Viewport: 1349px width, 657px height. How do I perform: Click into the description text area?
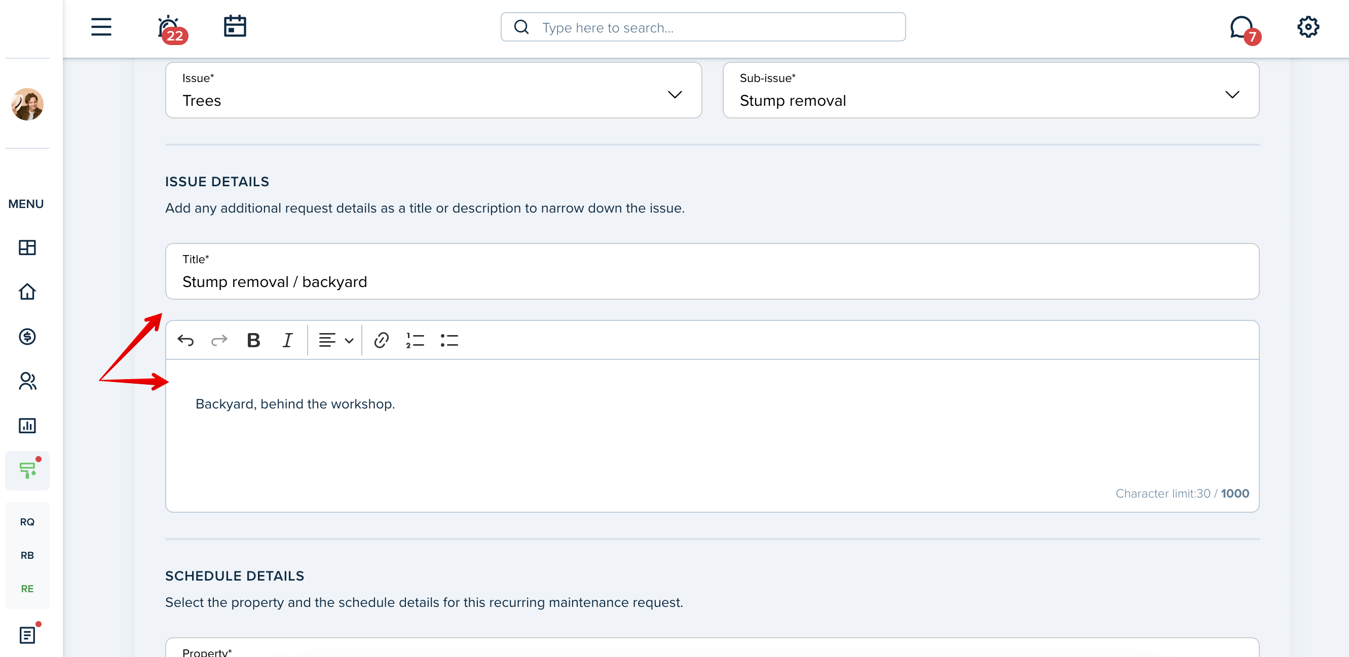[x=712, y=435]
